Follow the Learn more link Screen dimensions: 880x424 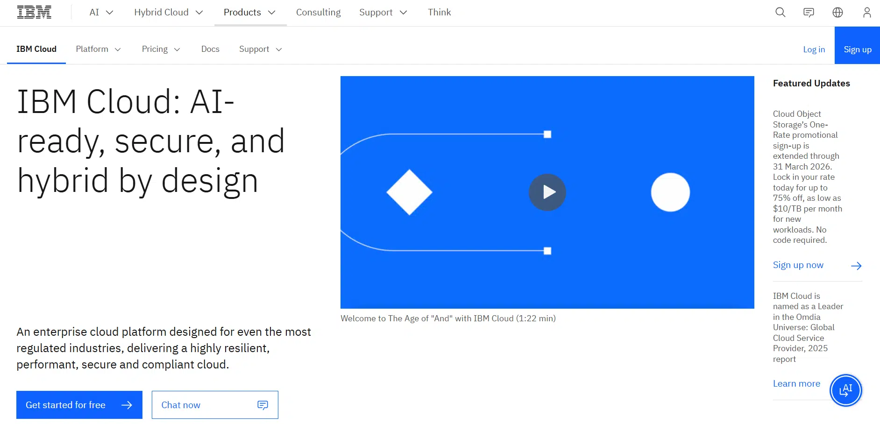pyautogui.click(x=796, y=383)
